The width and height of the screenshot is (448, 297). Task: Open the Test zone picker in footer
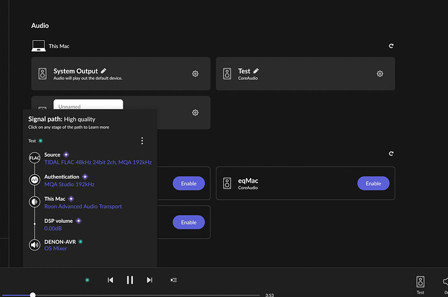click(x=420, y=285)
